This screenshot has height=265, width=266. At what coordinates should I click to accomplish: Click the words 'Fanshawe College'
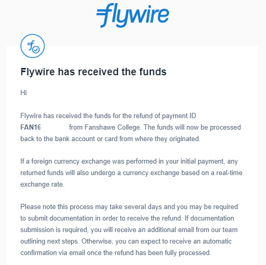point(112,128)
